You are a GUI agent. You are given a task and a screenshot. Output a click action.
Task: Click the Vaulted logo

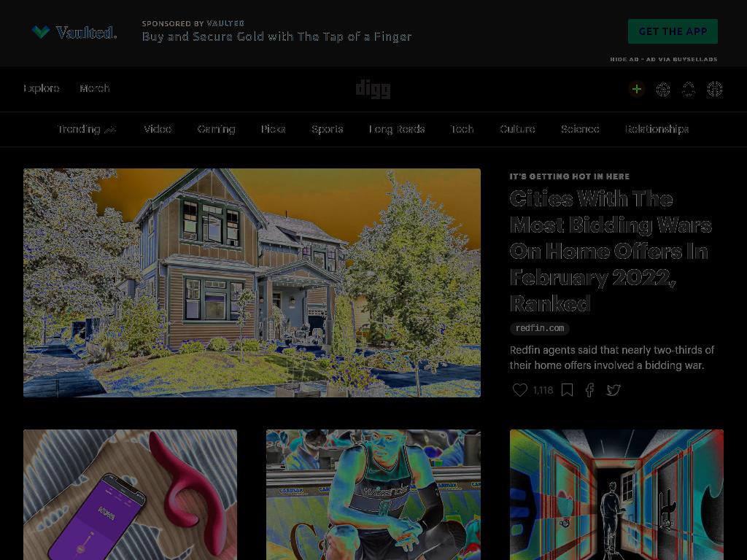click(x=74, y=32)
